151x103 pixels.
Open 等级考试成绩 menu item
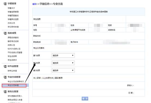click(x=13, y=41)
